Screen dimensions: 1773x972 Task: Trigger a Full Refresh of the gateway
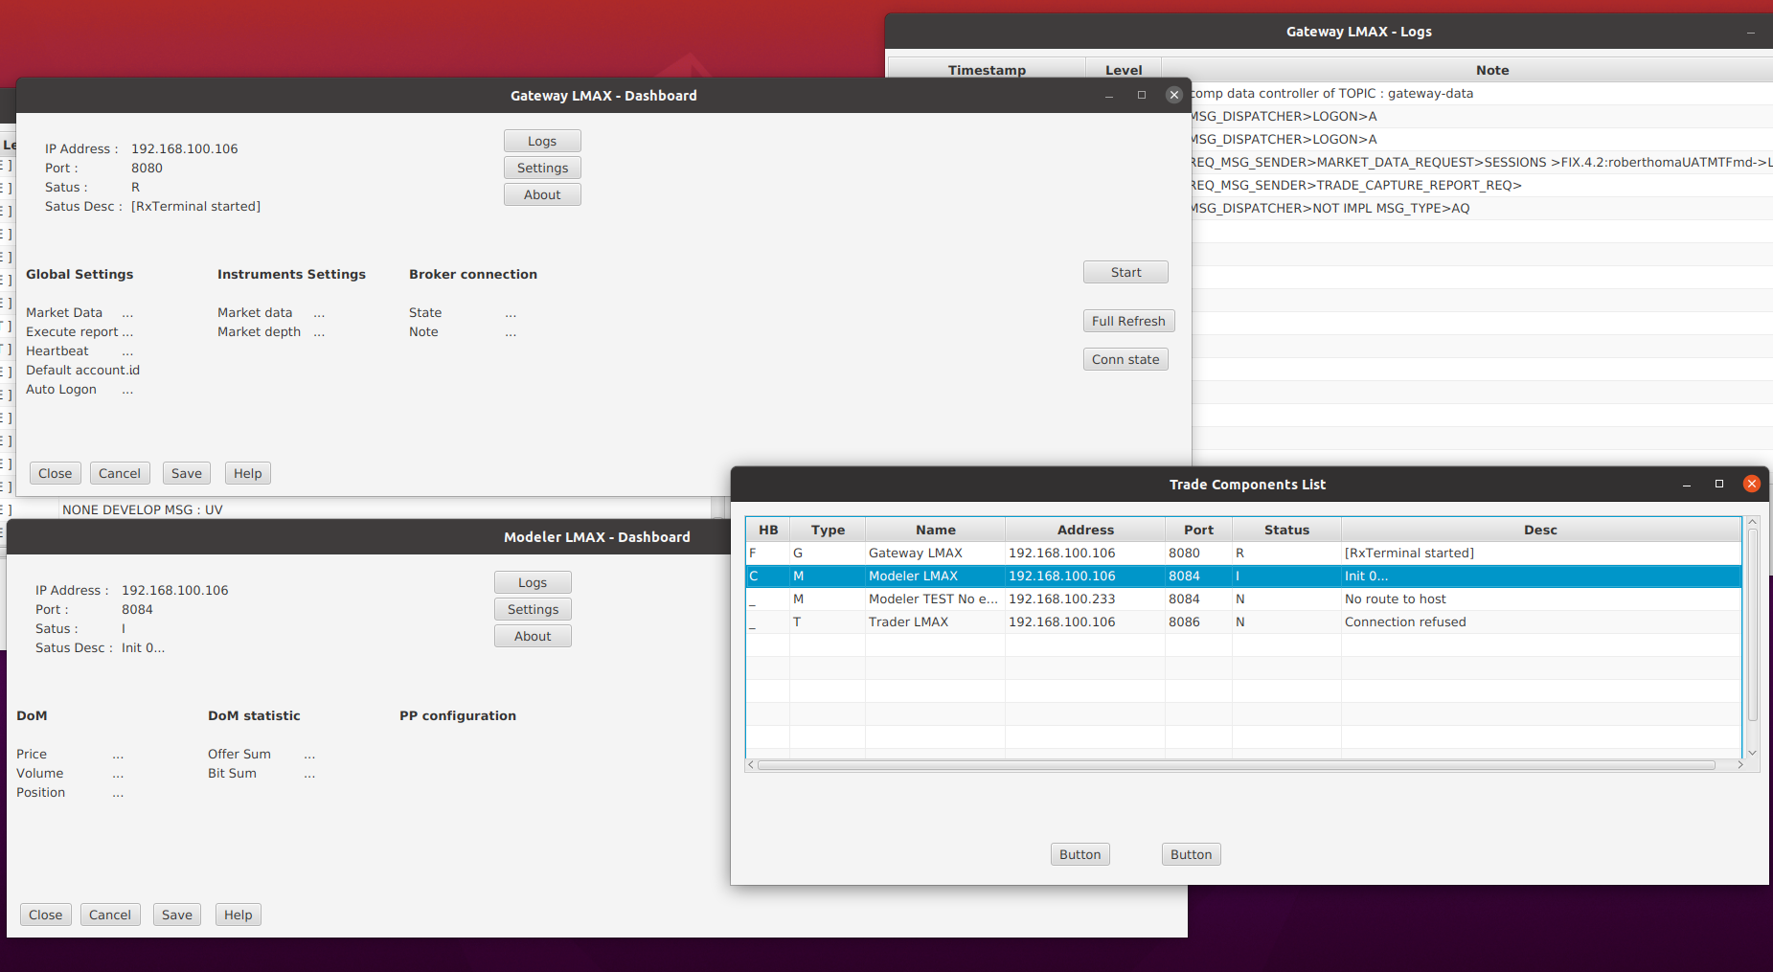[x=1128, y=320]
